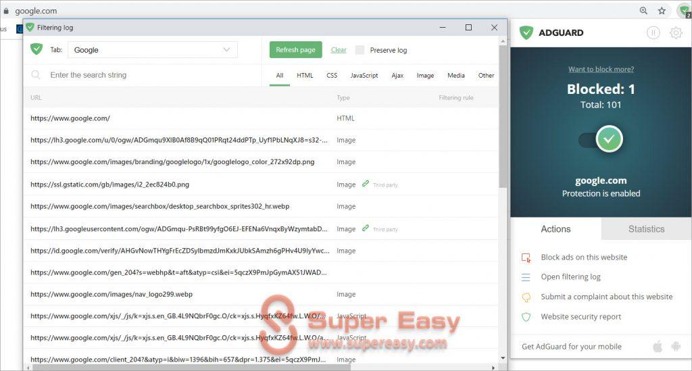Click the Refresh page button
Screen dimensions: 692x371
point(296,50)
